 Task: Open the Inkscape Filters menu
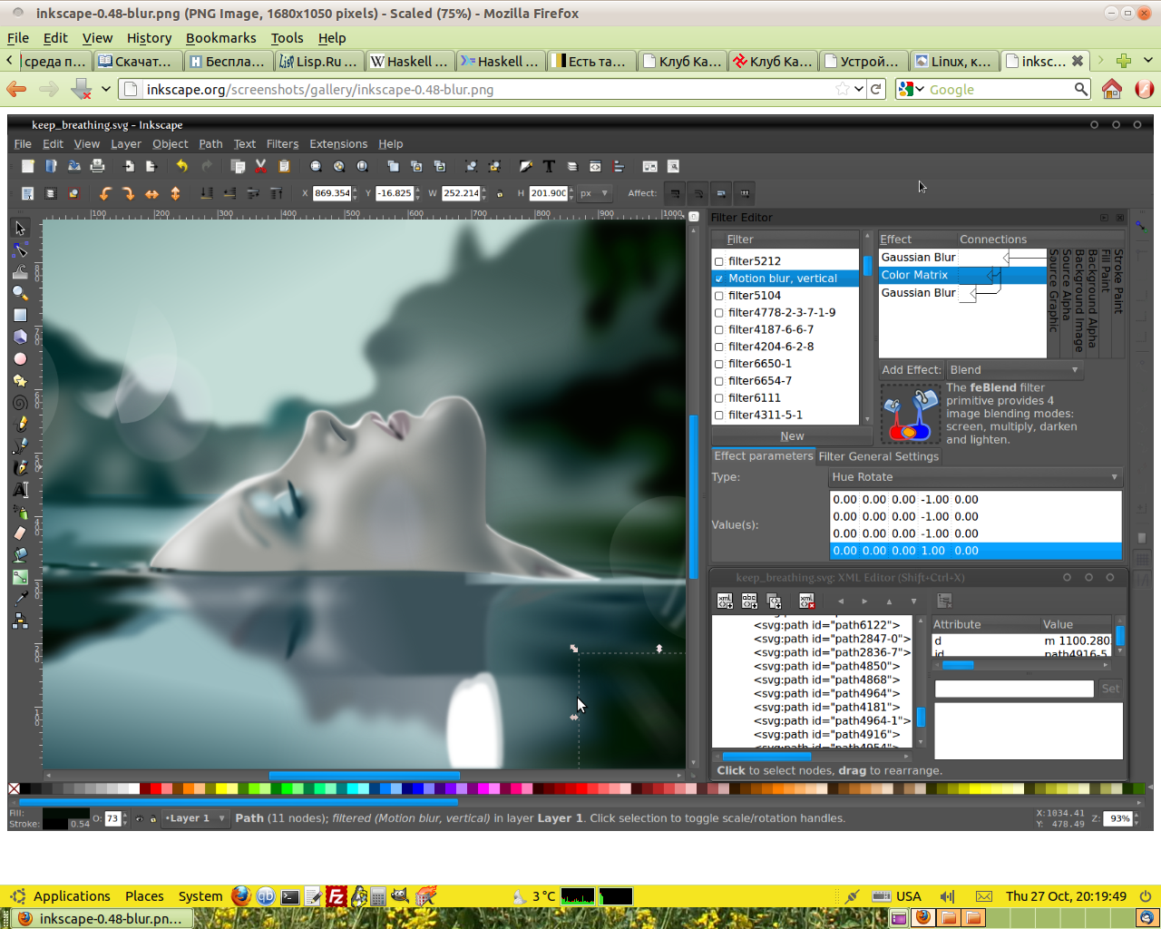point(282,144)
